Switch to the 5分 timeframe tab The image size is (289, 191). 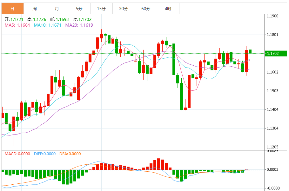pos(79,9)
